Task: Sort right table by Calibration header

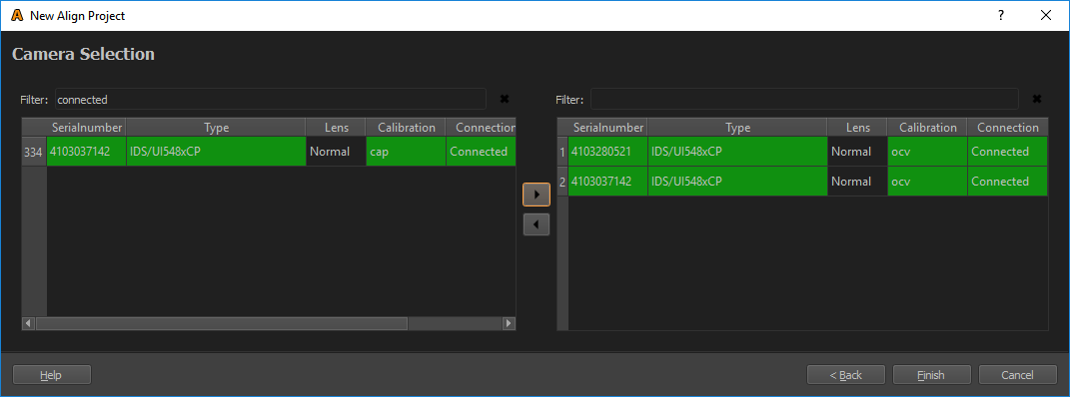Action: click(x=927, y=128)
